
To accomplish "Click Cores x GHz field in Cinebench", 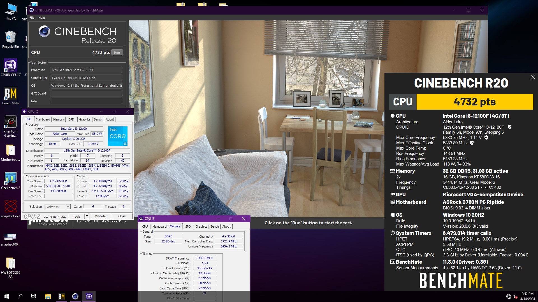I will click(86, 78).
